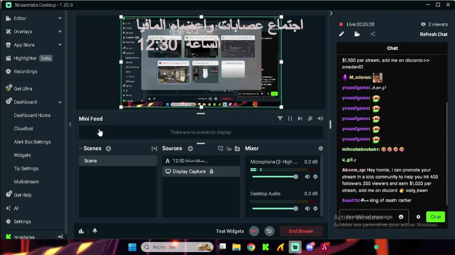Open Highlighter beta in the sidebar
Image resolution: width=455 pixels, height=255 pixels.
(32, 58)
